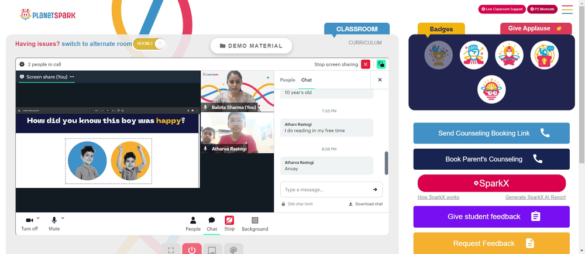Open Background effects icon

point(255,224)
